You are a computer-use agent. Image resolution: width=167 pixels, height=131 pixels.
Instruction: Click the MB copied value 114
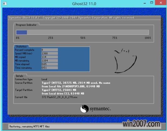pos(50,57)
